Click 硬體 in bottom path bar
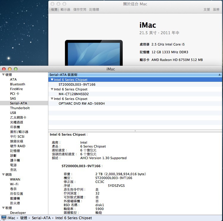Viewport: 223px width, 221px height. 24,218
